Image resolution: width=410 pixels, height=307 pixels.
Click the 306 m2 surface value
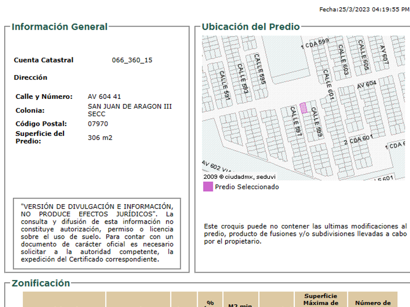pyautogui.click(x=100, y=137)
